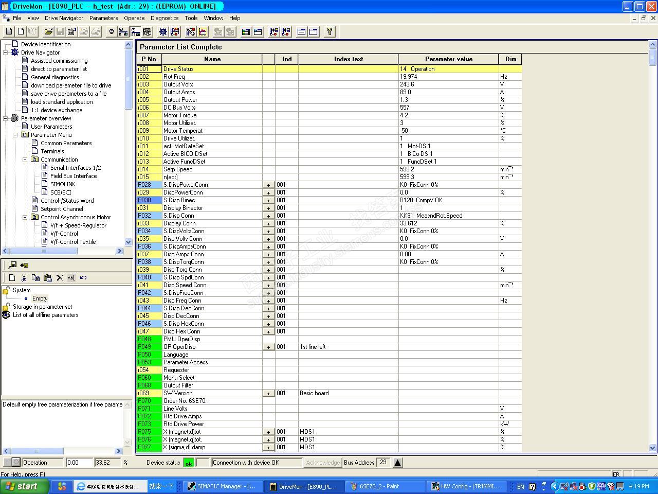Click the setpoint input field showing 0.00

[79, 463]
